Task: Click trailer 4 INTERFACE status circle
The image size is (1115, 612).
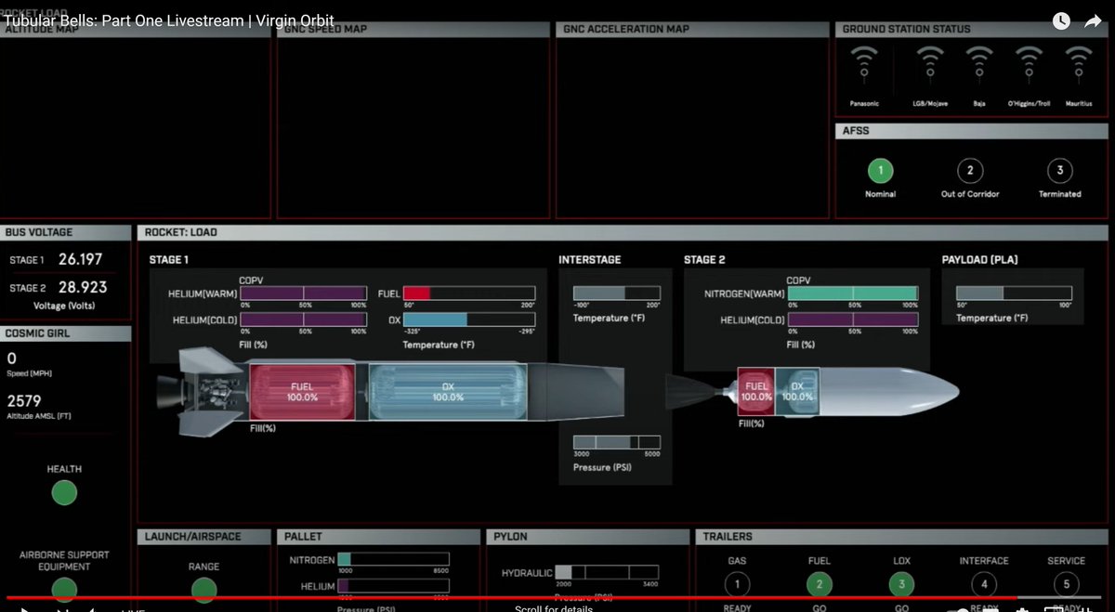Action: (x=983, y=584)
